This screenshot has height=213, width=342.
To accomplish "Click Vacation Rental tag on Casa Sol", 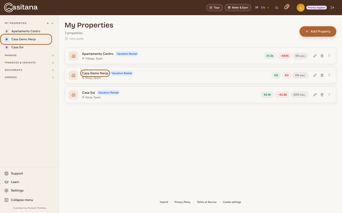I will (108, 92).
